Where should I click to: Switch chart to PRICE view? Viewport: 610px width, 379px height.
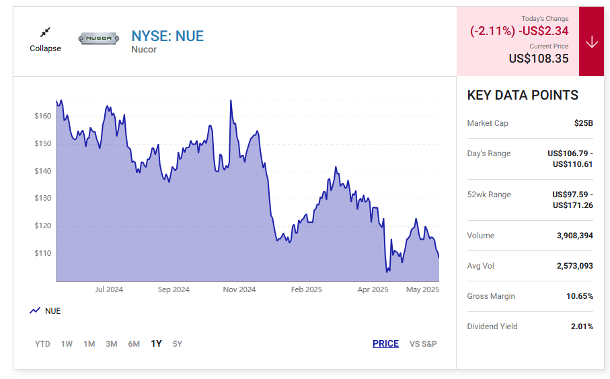pos(385,343)
